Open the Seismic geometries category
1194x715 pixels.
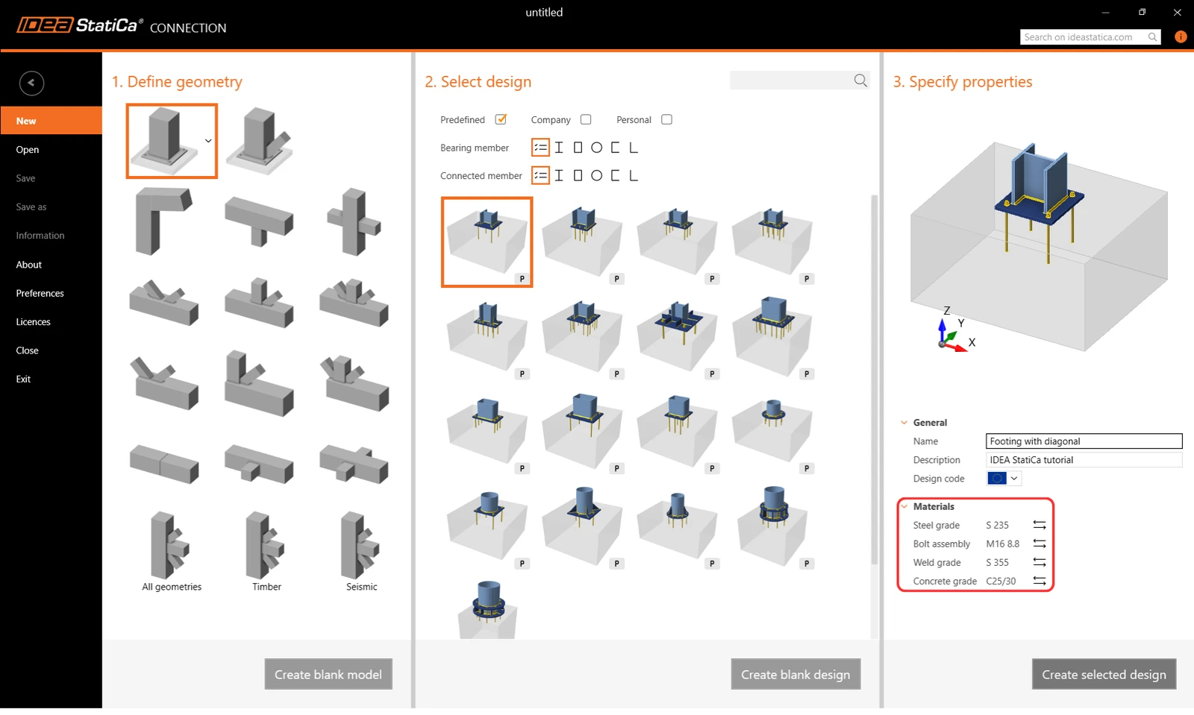click(361, 552)
